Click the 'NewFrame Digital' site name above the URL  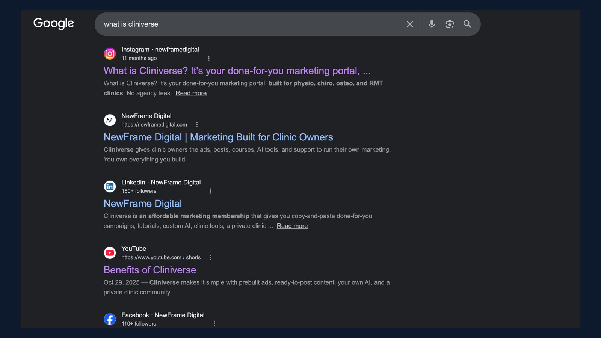click(x=146, y=116)
